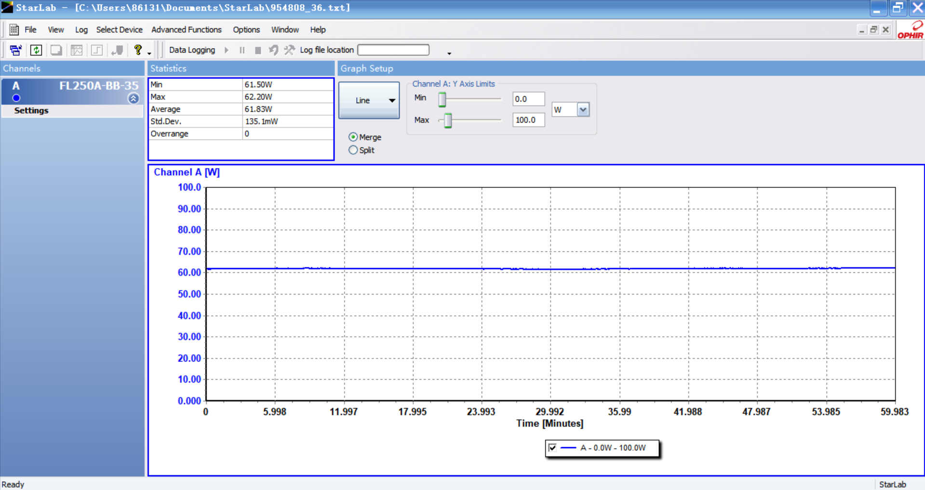Open logging settings tools icon
Viewport: 925px width, 490px height.
(289, 50)
